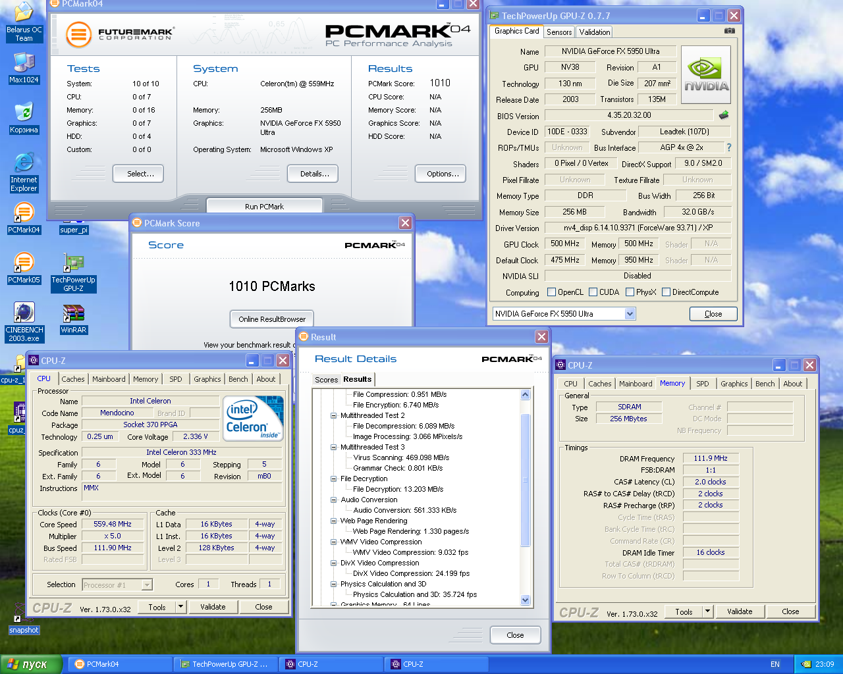The height and width of the screenshot is (674, 843).
Task: Click scroll up arrow in Result Details
Action: [x=525, y=395]
